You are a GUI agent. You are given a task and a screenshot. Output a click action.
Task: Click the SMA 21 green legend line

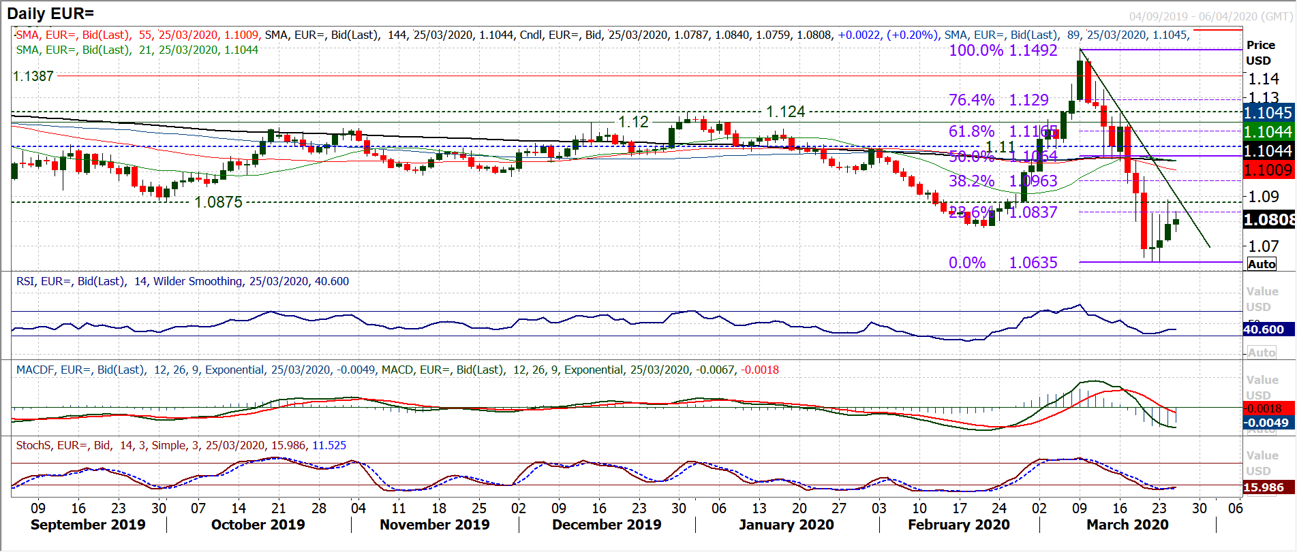tap(137, 50)
